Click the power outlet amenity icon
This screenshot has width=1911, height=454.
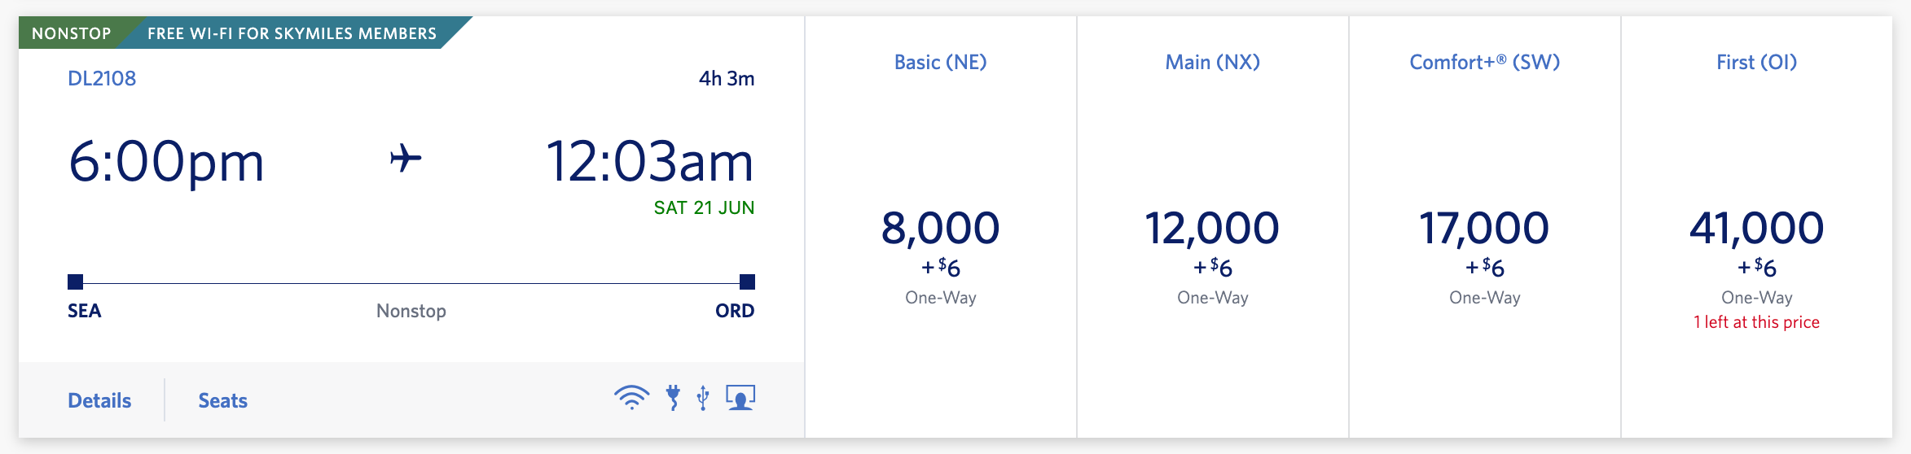pos(673,398)
